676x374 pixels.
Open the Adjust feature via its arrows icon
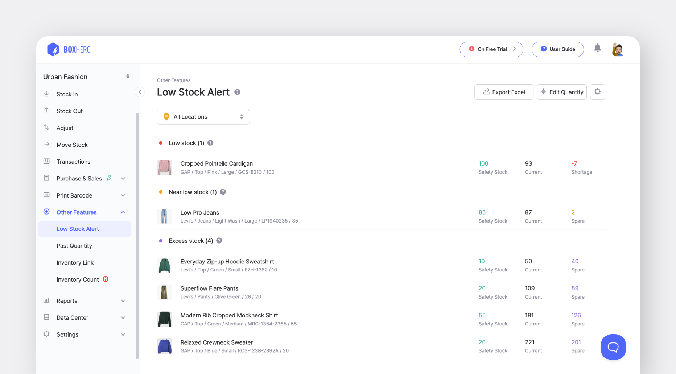click(x=46, y=128)
